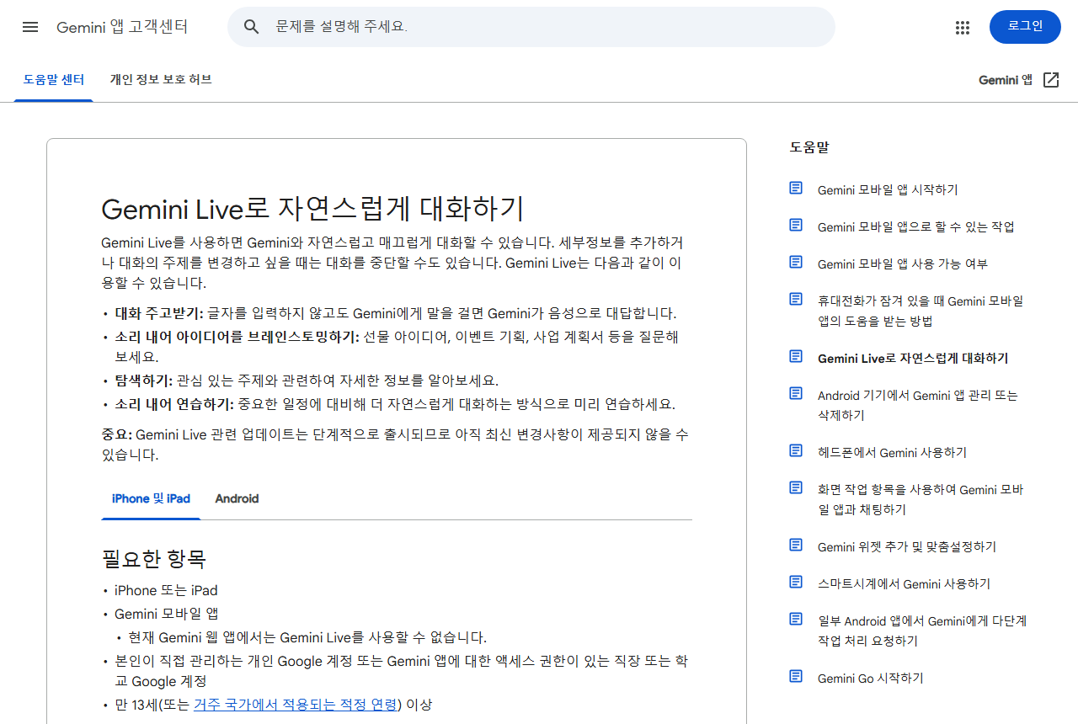Viewport: 1078px width, 724px height.
Task: Open 스마트시계에서 Gemini 사용하기 article
Action: click(904, 584)
